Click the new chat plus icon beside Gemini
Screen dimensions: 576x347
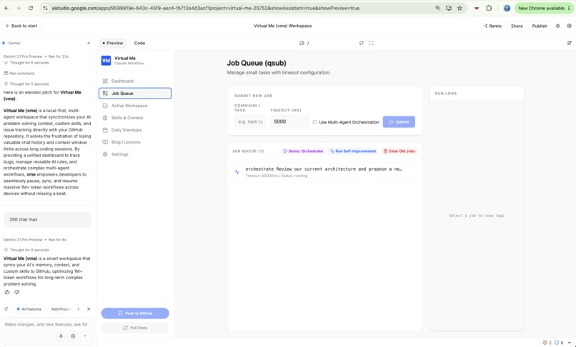click(89, 43)
